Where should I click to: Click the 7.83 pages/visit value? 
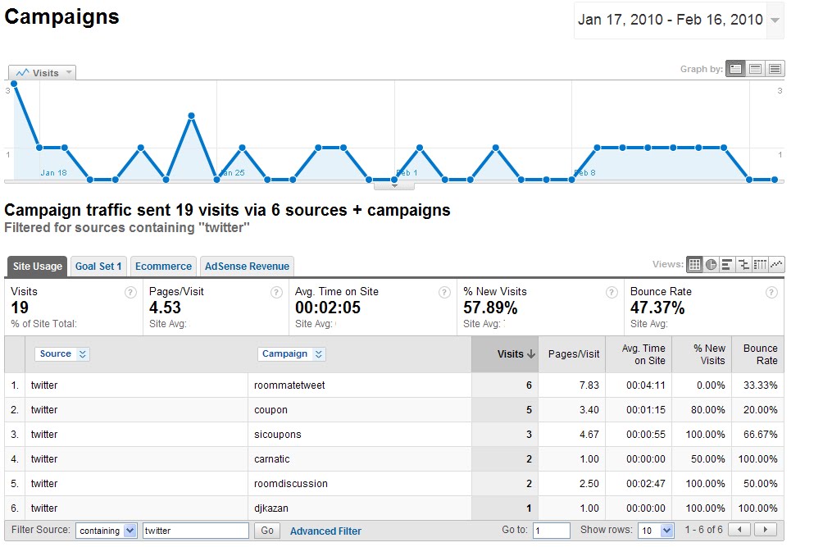(x=589, y=385)
